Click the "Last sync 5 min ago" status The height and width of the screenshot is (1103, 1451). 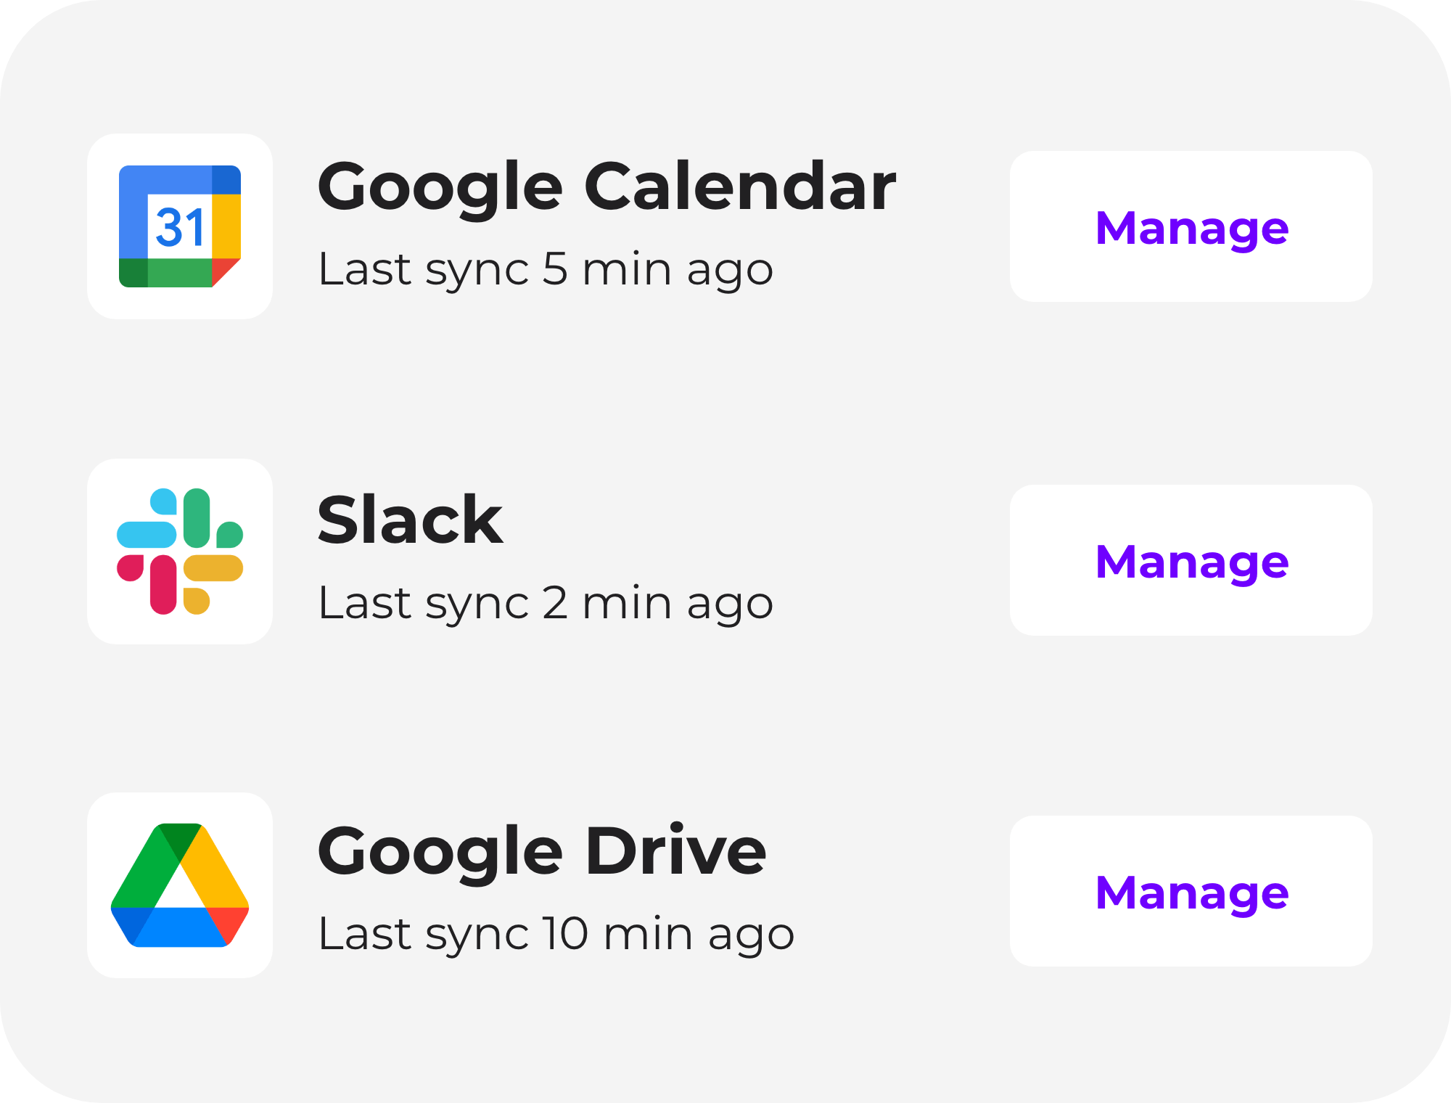pos(546,269)
